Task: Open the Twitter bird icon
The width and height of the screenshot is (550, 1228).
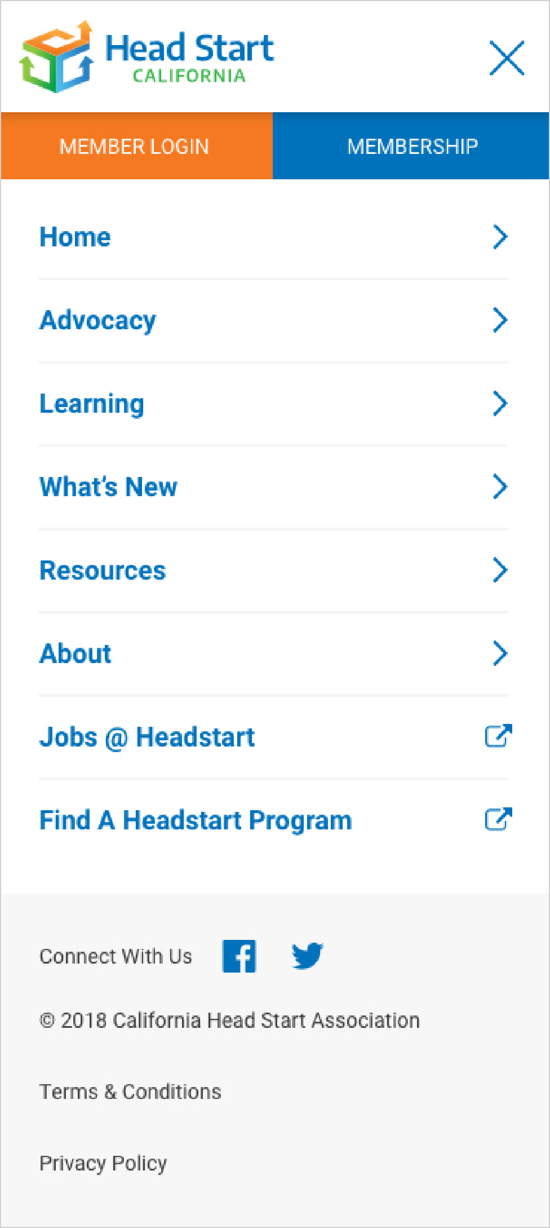Action: tap(307, 956)
